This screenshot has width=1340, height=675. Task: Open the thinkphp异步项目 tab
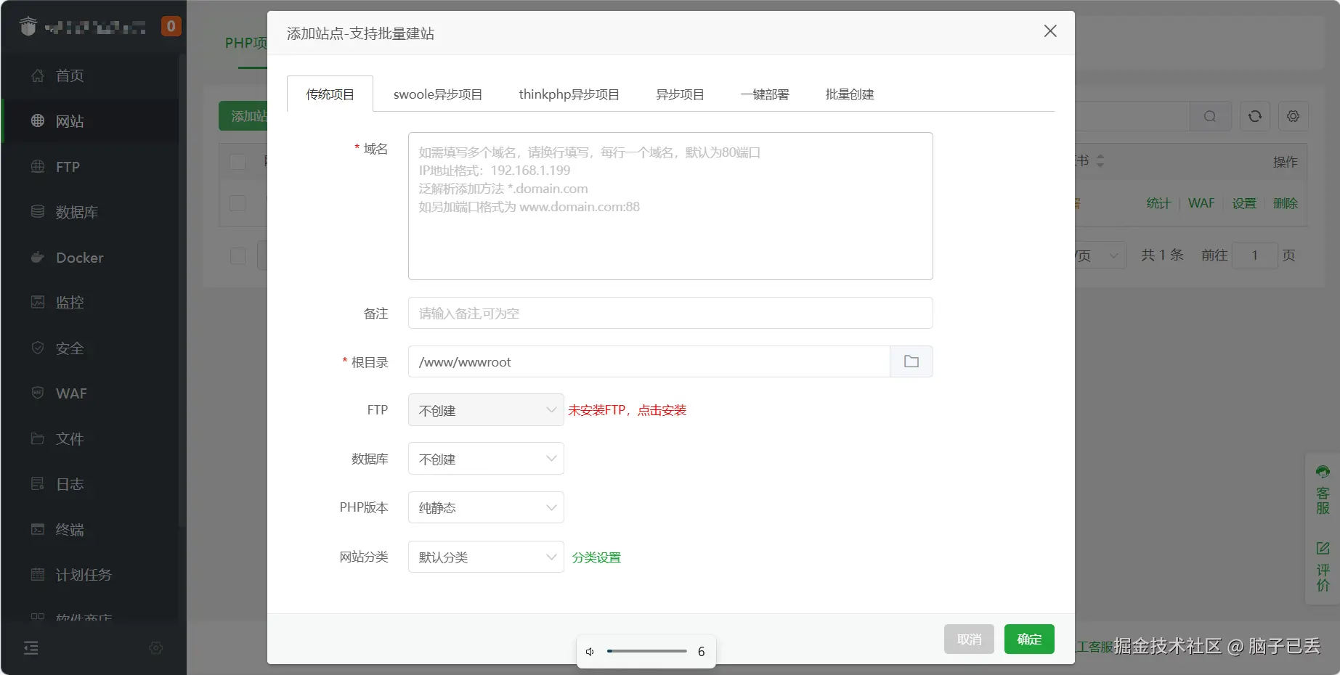click(569, 94)
